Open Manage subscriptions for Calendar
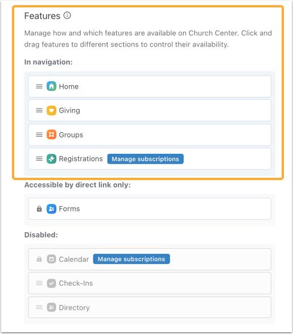Screen dimensions: 293x334 click(x=131, y=259)
